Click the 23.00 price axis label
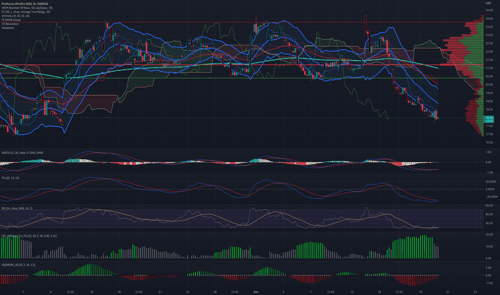The width and height of the screenshot is (500, 295). (x=489, y=35)
